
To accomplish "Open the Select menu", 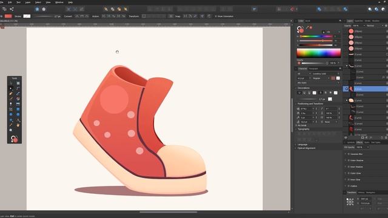I will 38,2.
